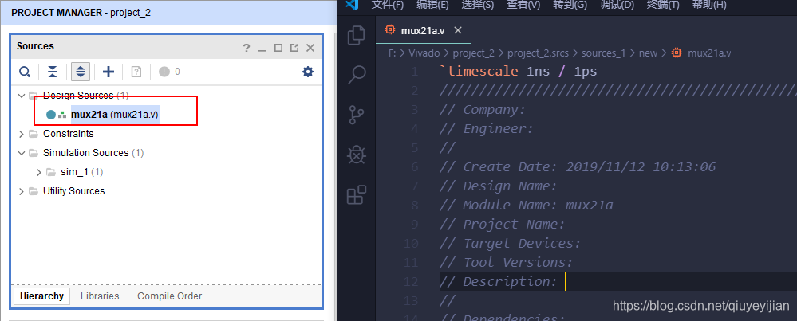
Task: Open the 转到(G) menu
Action: (x=570, y=5)
